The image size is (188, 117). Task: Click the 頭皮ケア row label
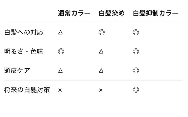point(17,71)
